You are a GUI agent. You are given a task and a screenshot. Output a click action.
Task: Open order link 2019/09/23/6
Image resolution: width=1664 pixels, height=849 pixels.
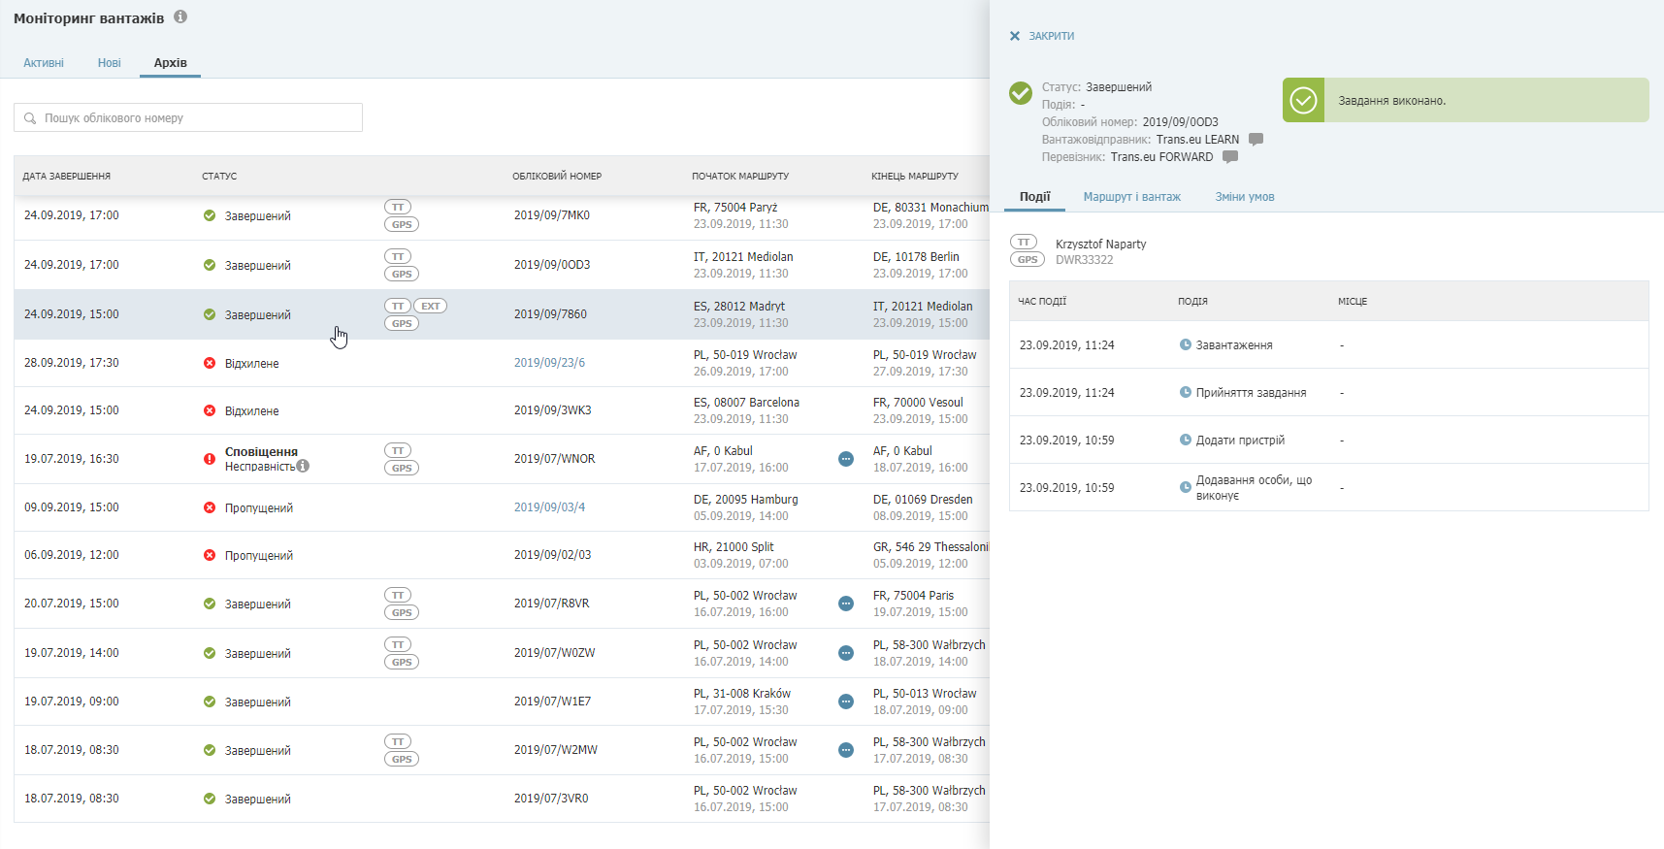pyautogui.click(x=549, y=363)
